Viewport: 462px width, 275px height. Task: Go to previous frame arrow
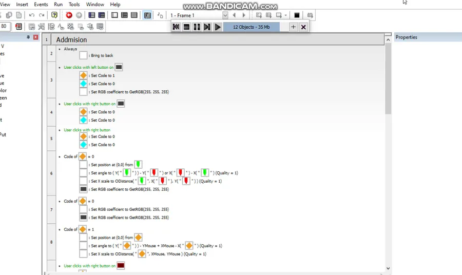click(234, 15)
